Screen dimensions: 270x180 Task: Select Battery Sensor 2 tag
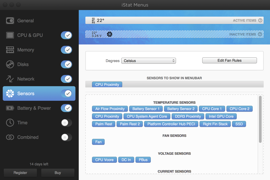pyautogui.click(x=181, y=109)
